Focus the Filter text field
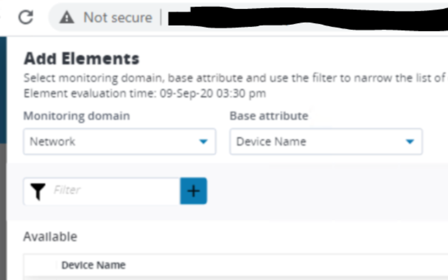Image resolution: width=448 pixels, height=280 pixels. (116, 191)
